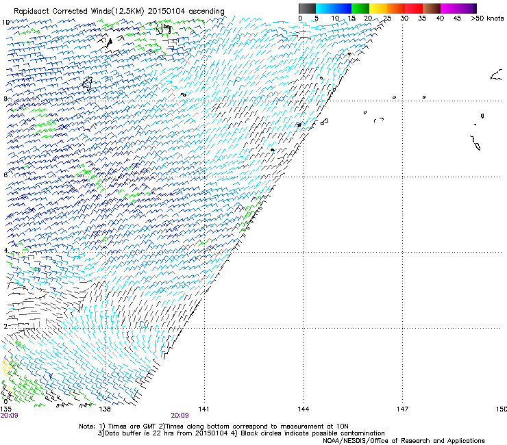Image resolution: width=507 pixels, height=445 pixels.
Task: Click longitude label '135' on bottom axis
Action: pos(5,409)
